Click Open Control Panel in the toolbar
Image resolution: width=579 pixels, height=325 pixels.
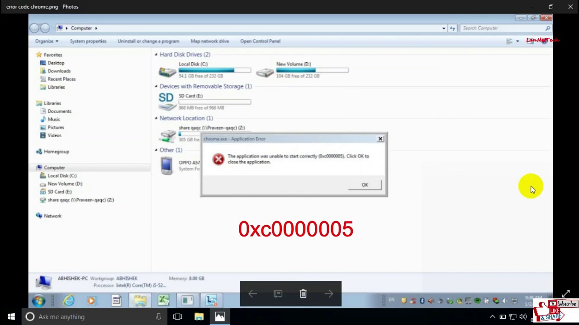tap(260, 41)
